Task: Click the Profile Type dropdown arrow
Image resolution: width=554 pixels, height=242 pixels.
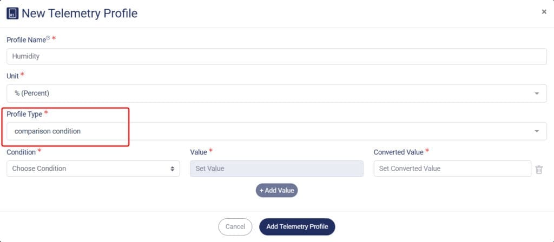Action: click(537, 131)
